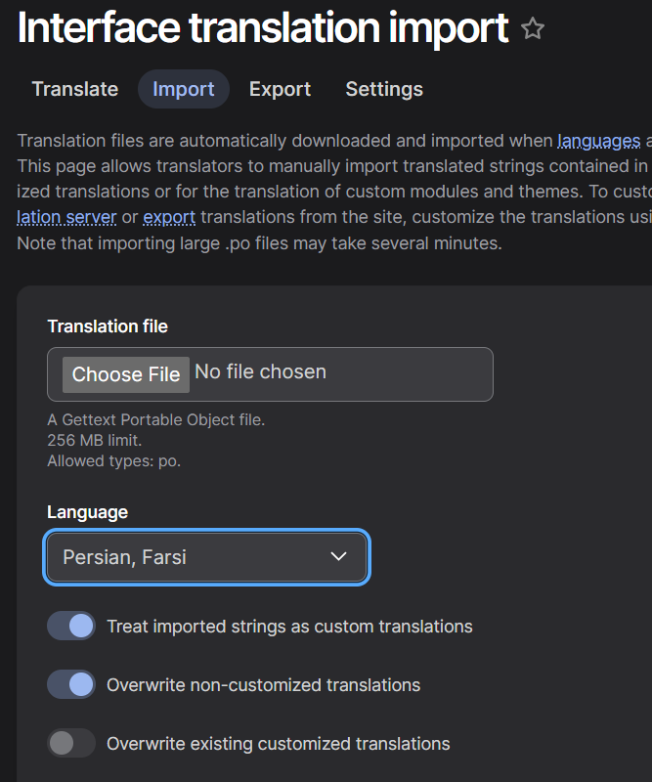Viewport: 652px width, 782px height.
Task: Click the page title 'Interface translation import'
Action: 261,29
